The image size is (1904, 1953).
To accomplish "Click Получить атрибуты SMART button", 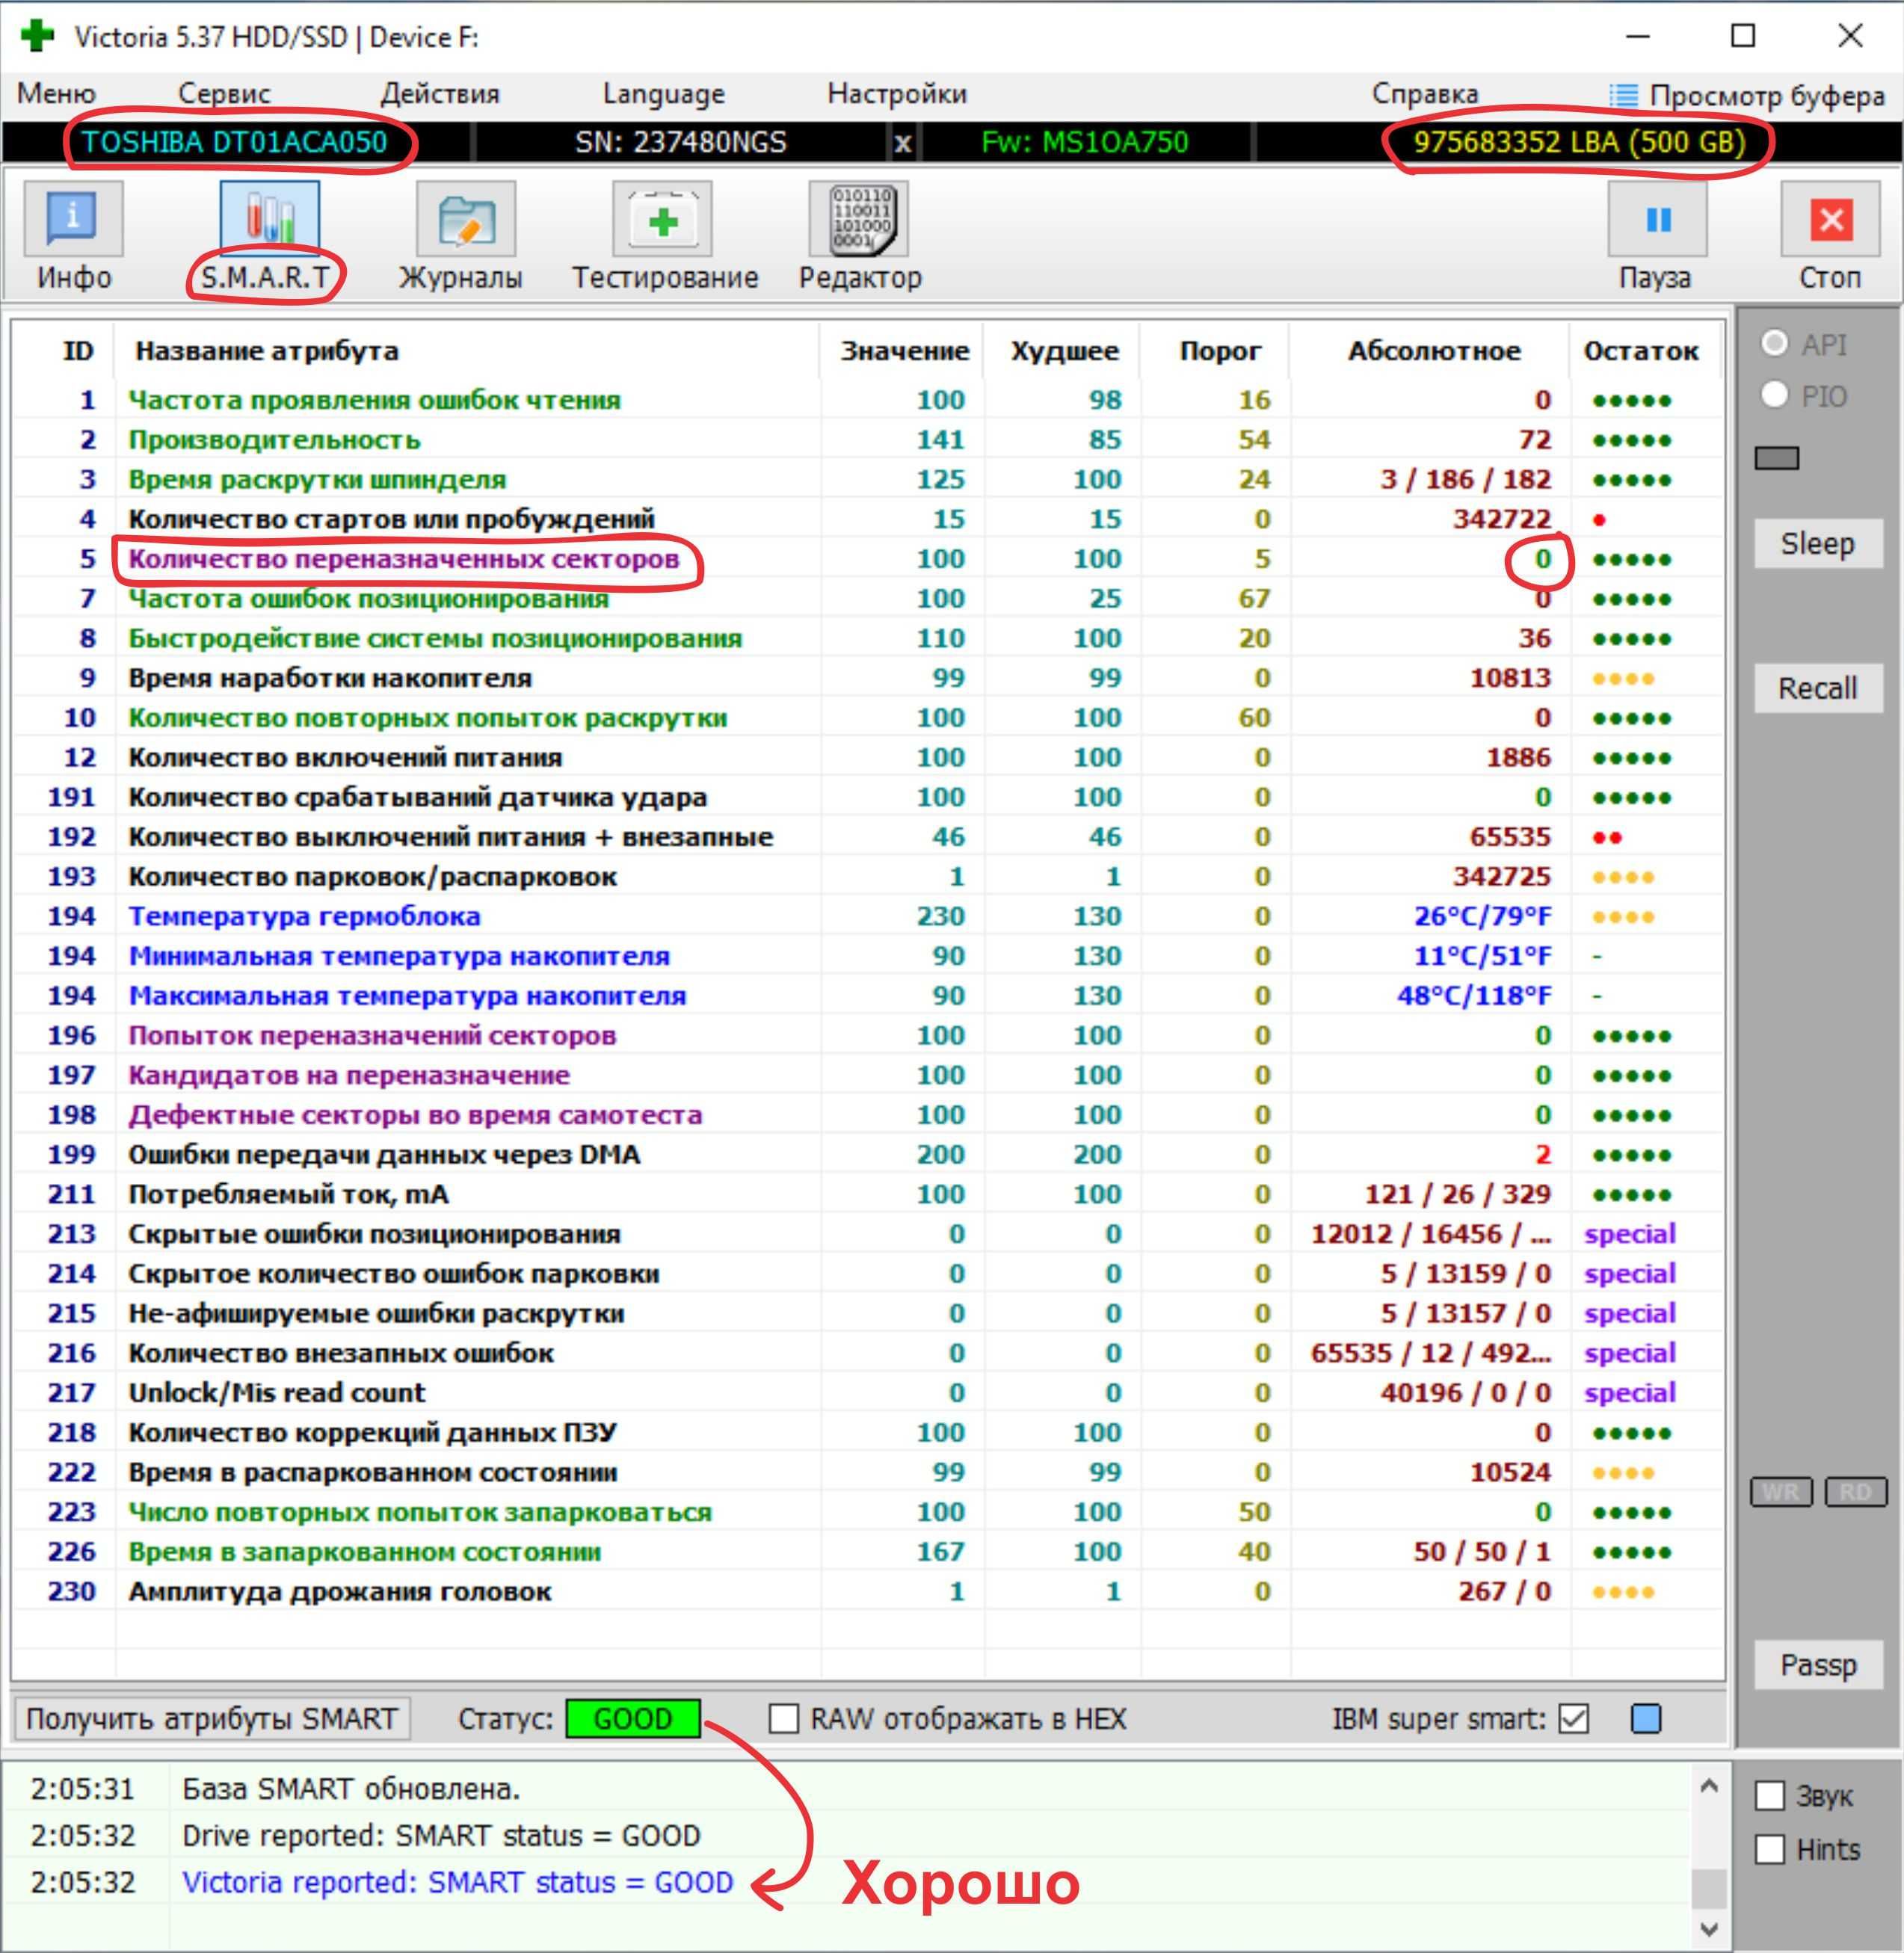I will [x=212, y=1719].
